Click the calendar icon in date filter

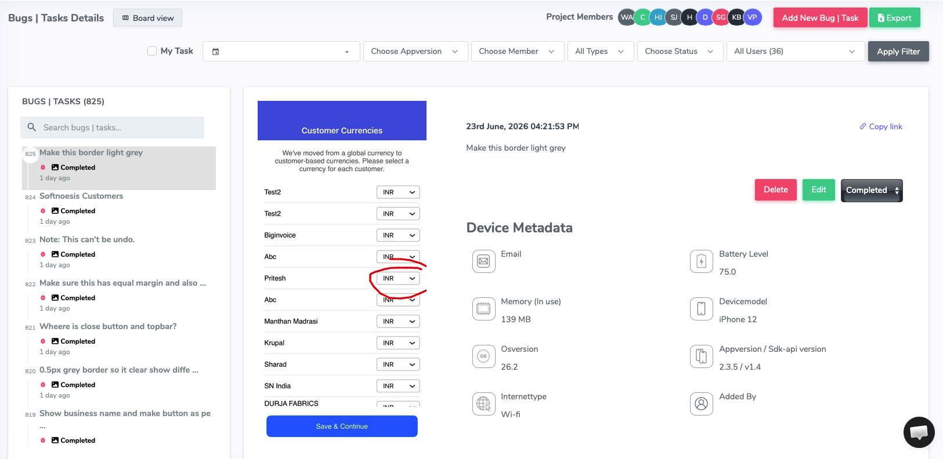(216, 52)
